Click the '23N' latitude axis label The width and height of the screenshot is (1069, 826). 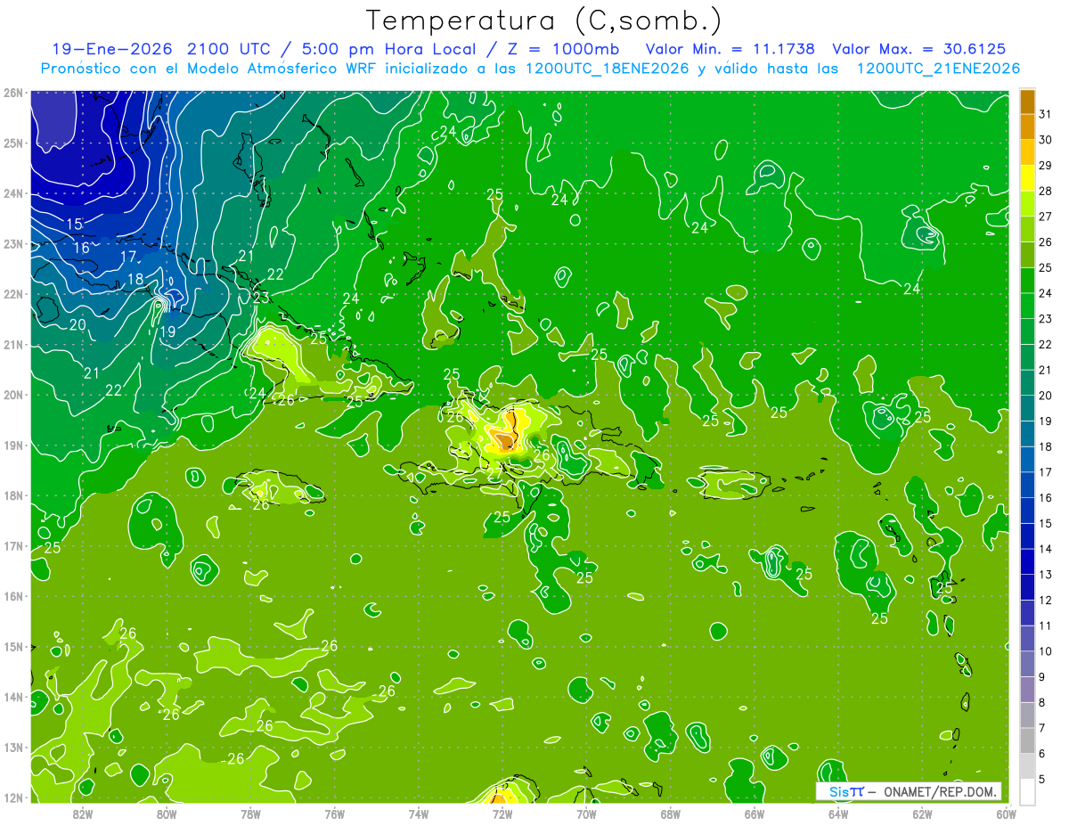pos(13,243)
